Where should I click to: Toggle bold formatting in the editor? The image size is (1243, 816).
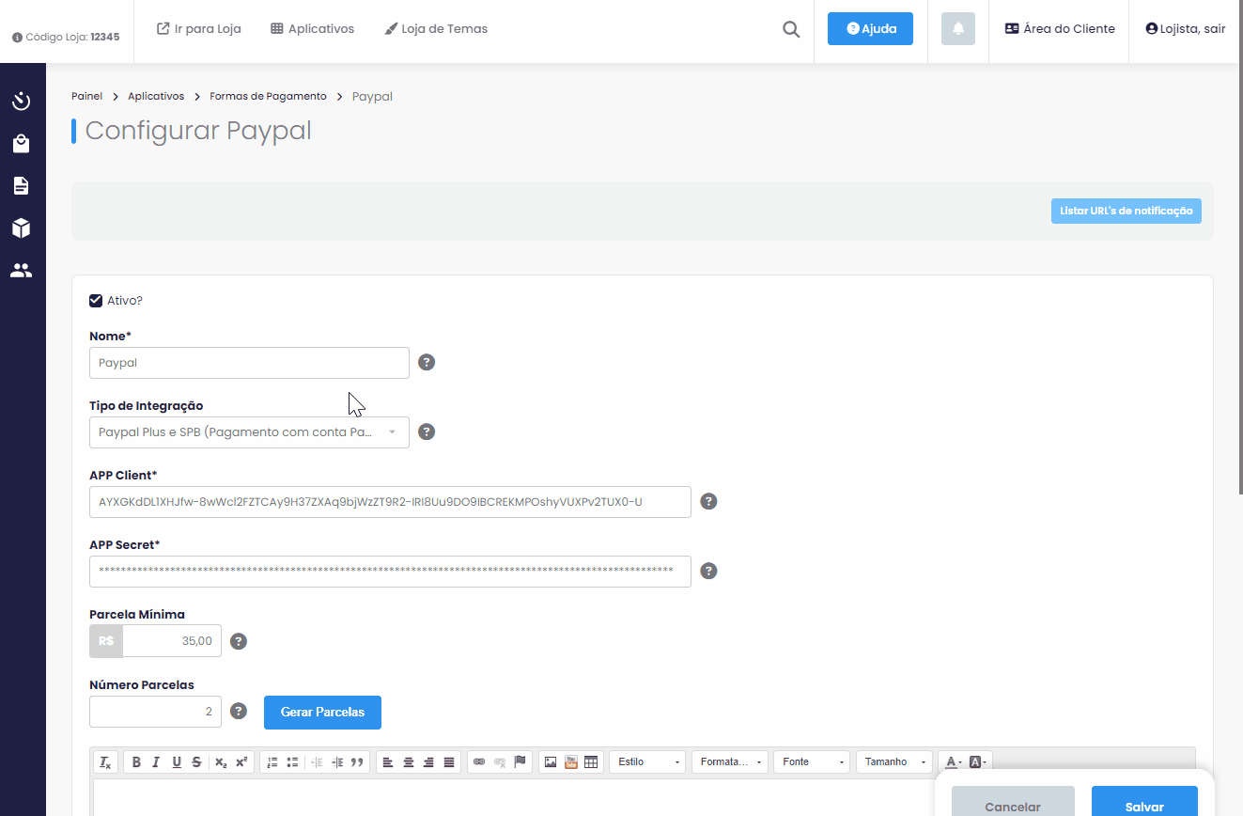pyautogui.click(x=136, y=761)
